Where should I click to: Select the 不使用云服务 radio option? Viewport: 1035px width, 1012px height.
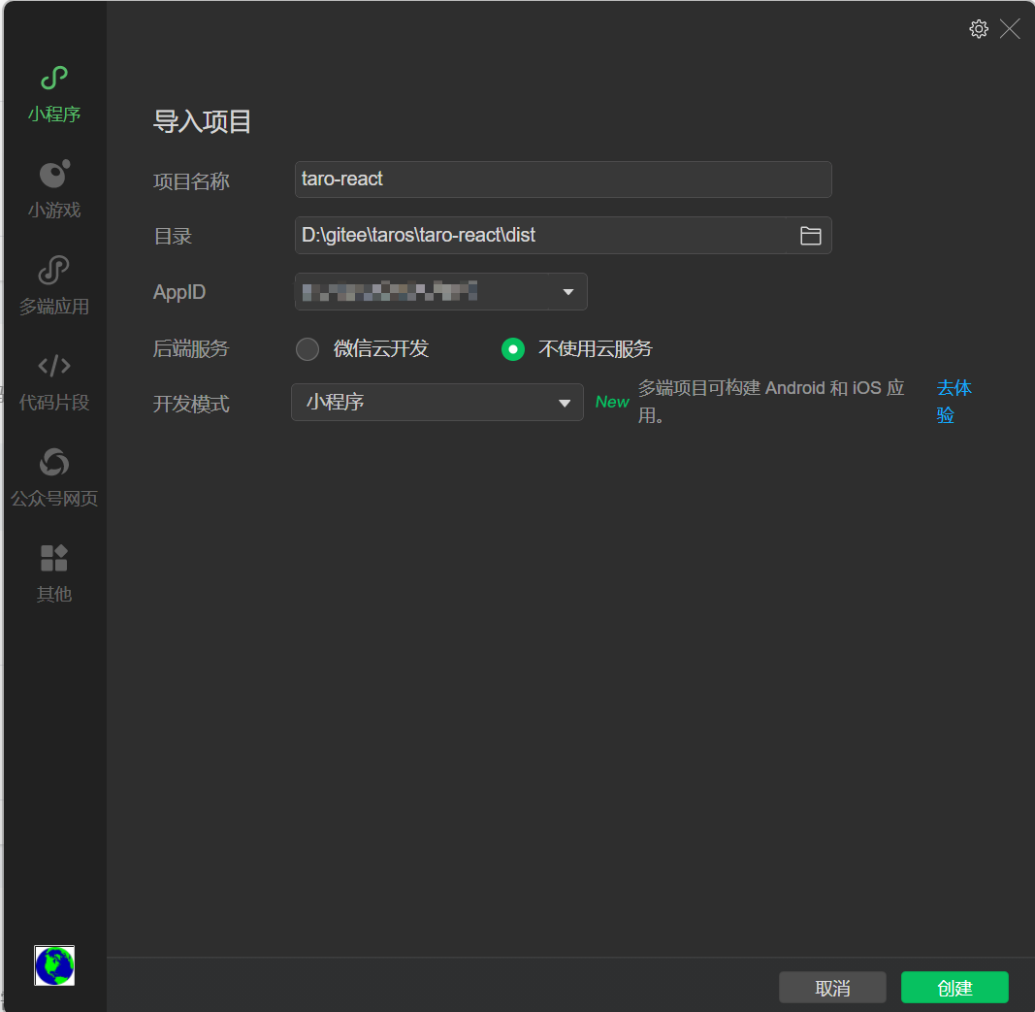click(513, 348)
